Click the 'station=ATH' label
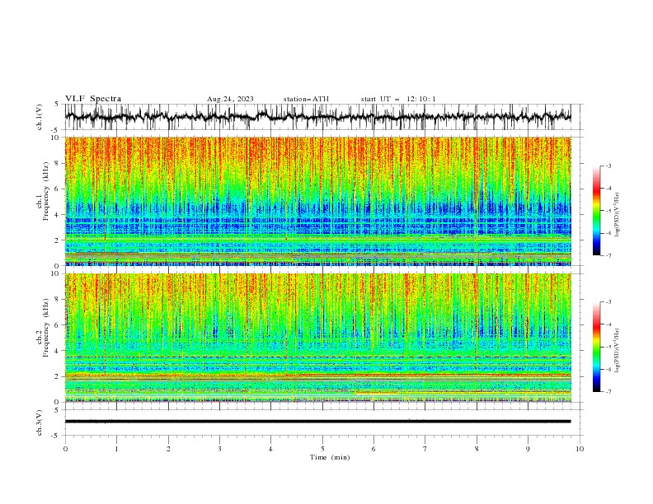Viewport: 653px width, 504px height. (x=306, y=99)
